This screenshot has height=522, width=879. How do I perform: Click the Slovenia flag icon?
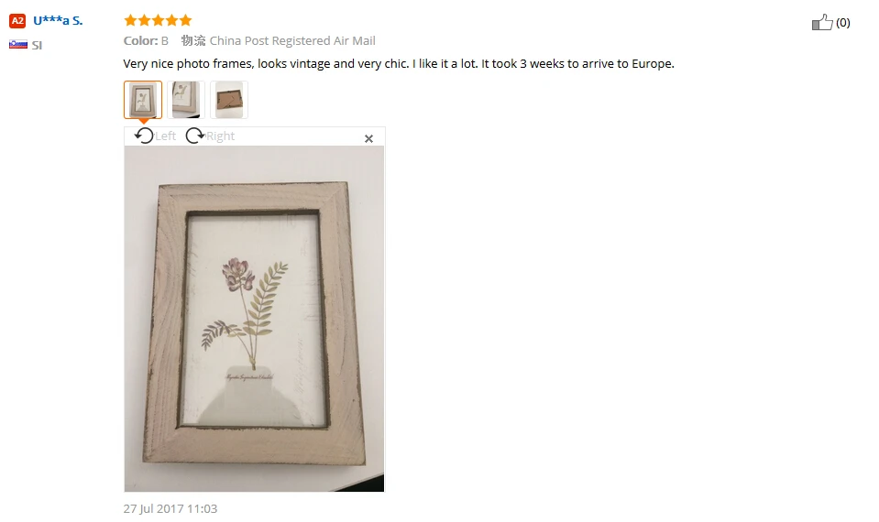pos(18,45)
